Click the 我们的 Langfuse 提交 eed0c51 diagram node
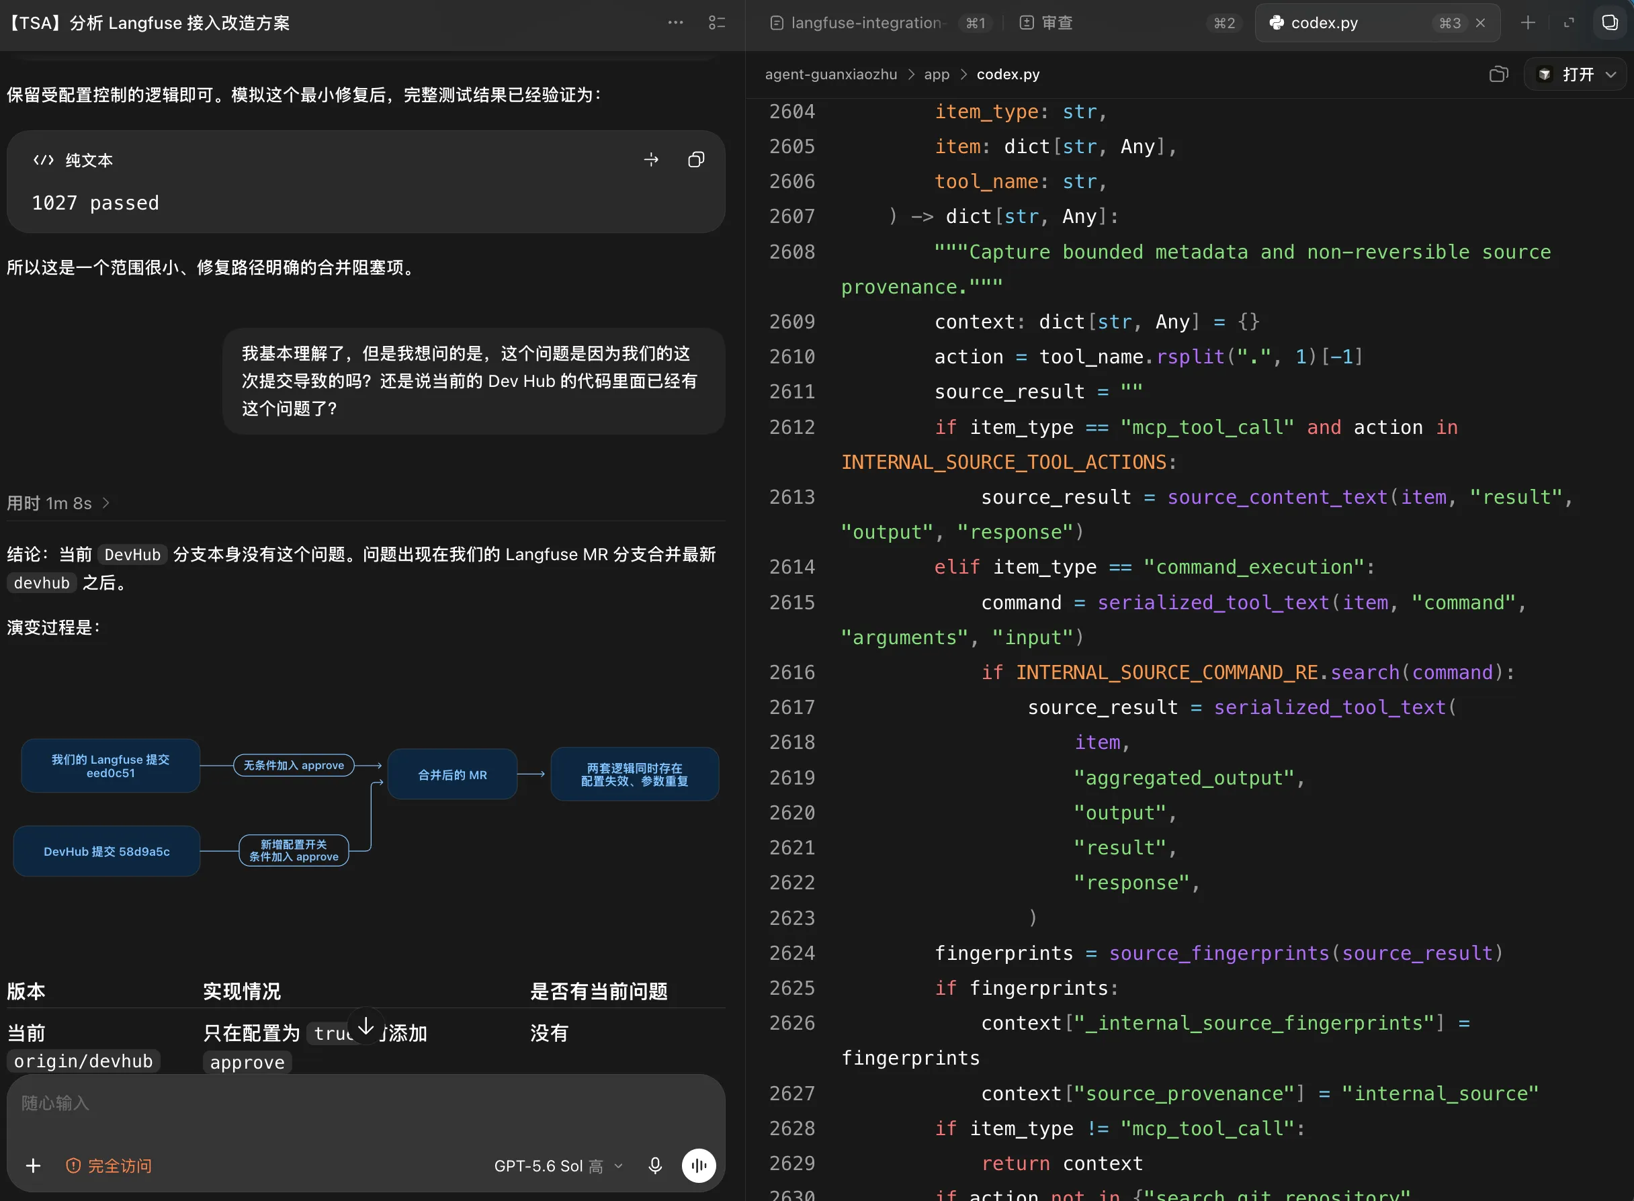The width and height of the screenshot is (1634, 1201). 111,766
